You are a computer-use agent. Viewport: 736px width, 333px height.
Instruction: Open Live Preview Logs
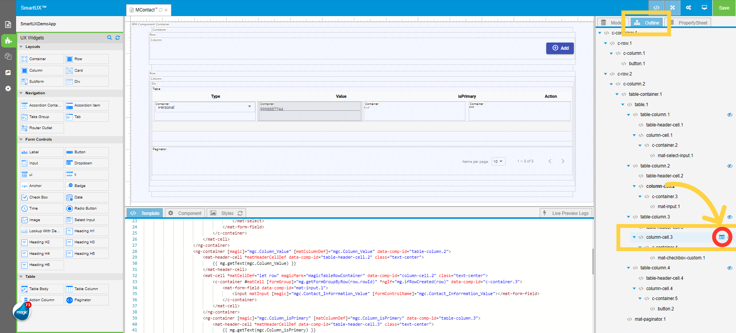[x=566, y=213]
